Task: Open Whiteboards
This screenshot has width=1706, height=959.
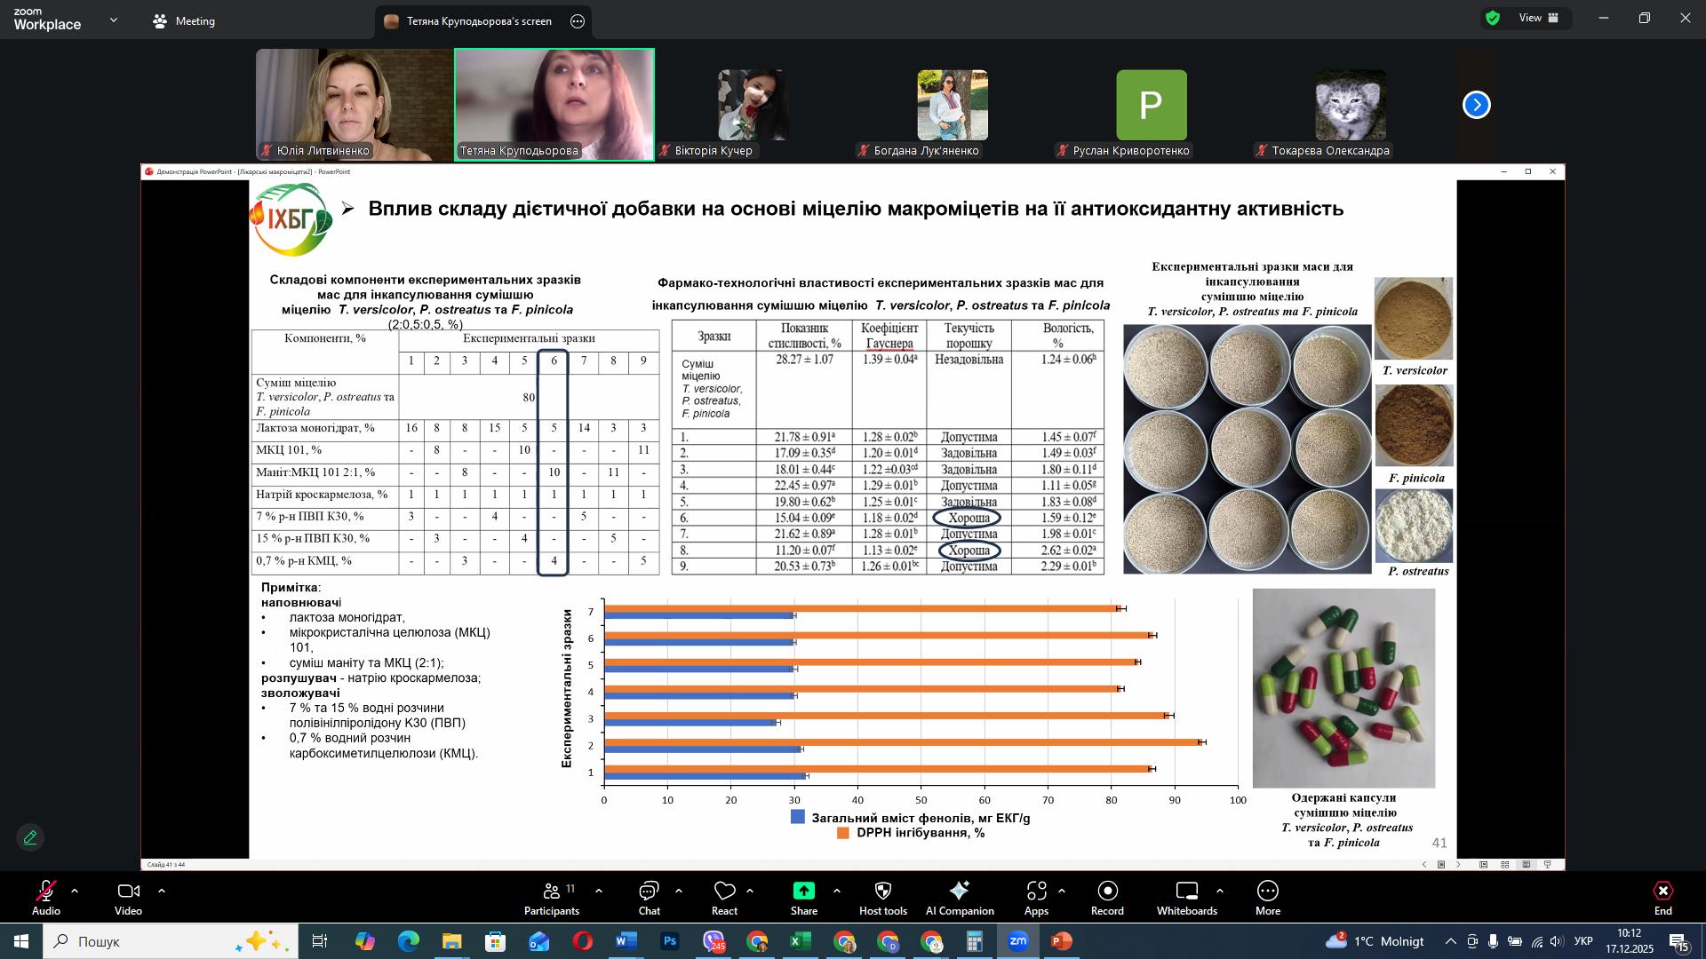Action: [1186, 898]
